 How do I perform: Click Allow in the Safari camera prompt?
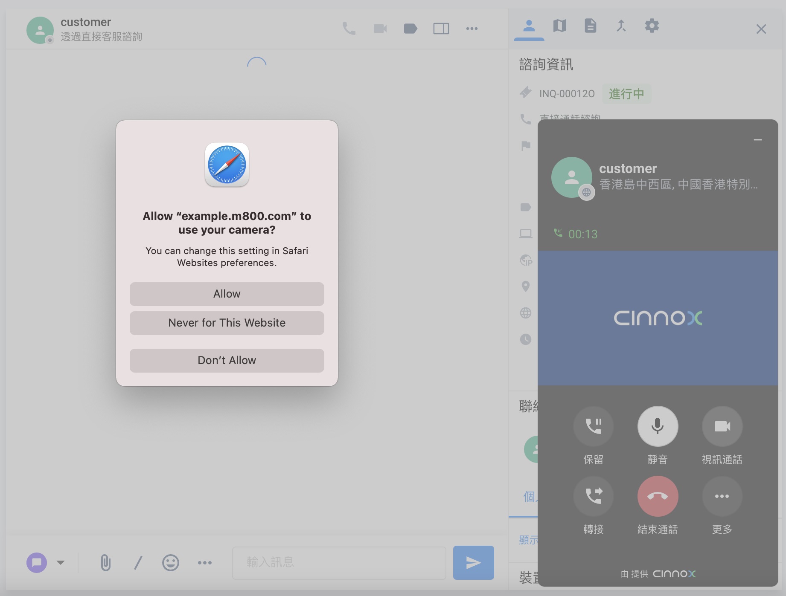click(x=227, y=294)
